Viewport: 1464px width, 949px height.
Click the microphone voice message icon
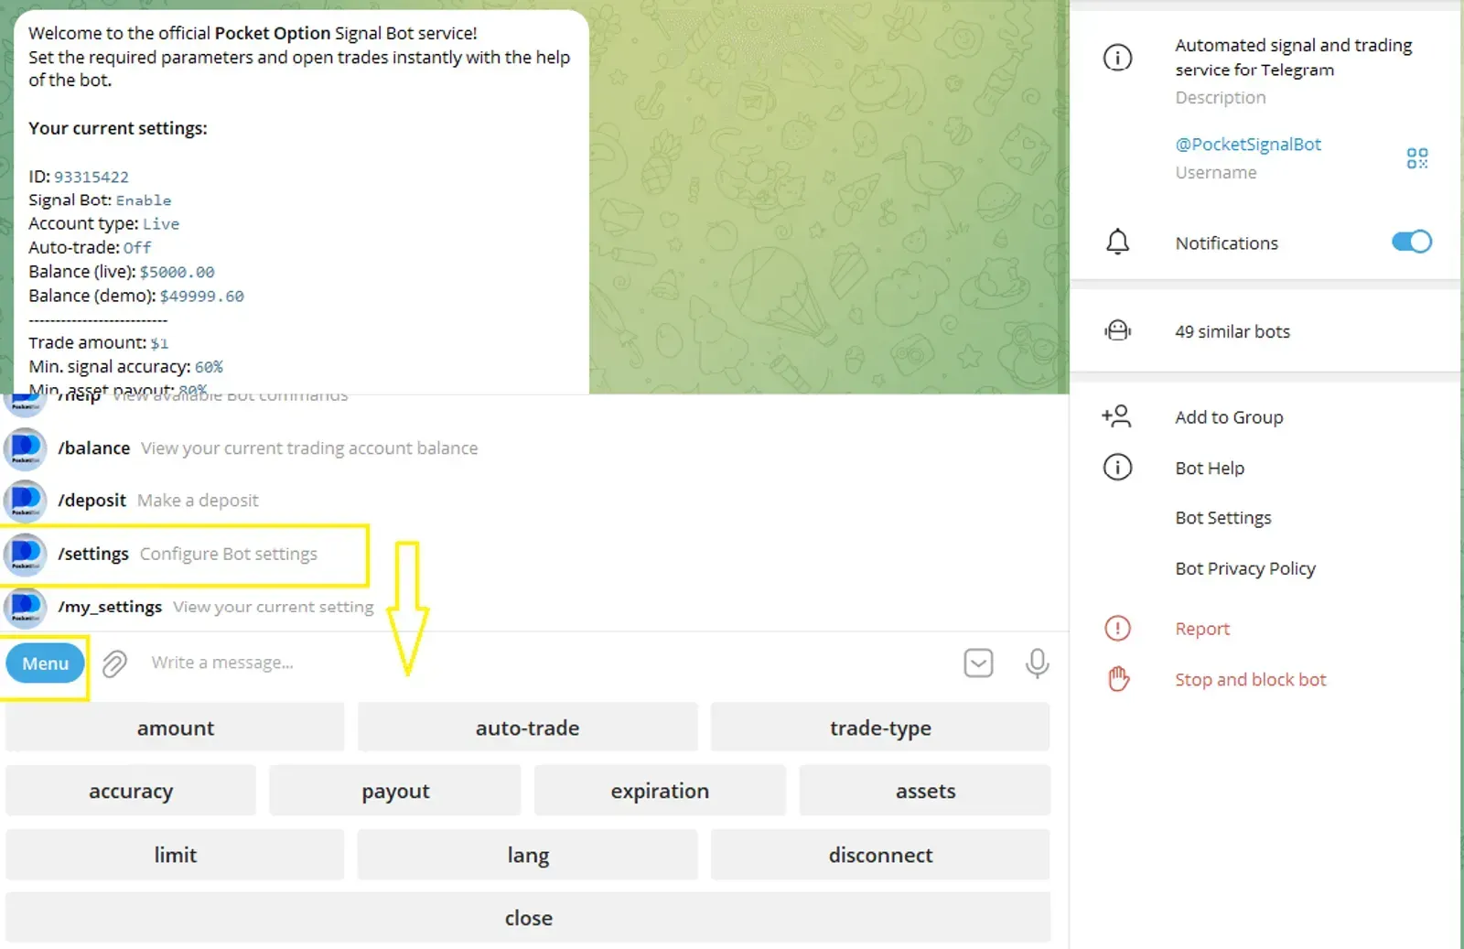pos(1037,663)
